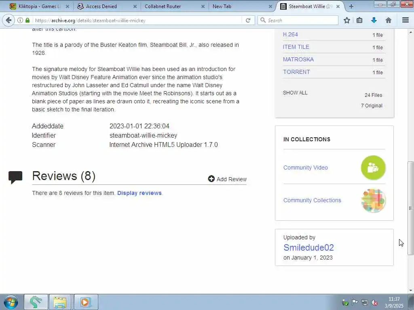The width and height of the screenshot is (414, 310).
Task: Open the dragon app in the taskbar
Action: (x=36, y=302)
